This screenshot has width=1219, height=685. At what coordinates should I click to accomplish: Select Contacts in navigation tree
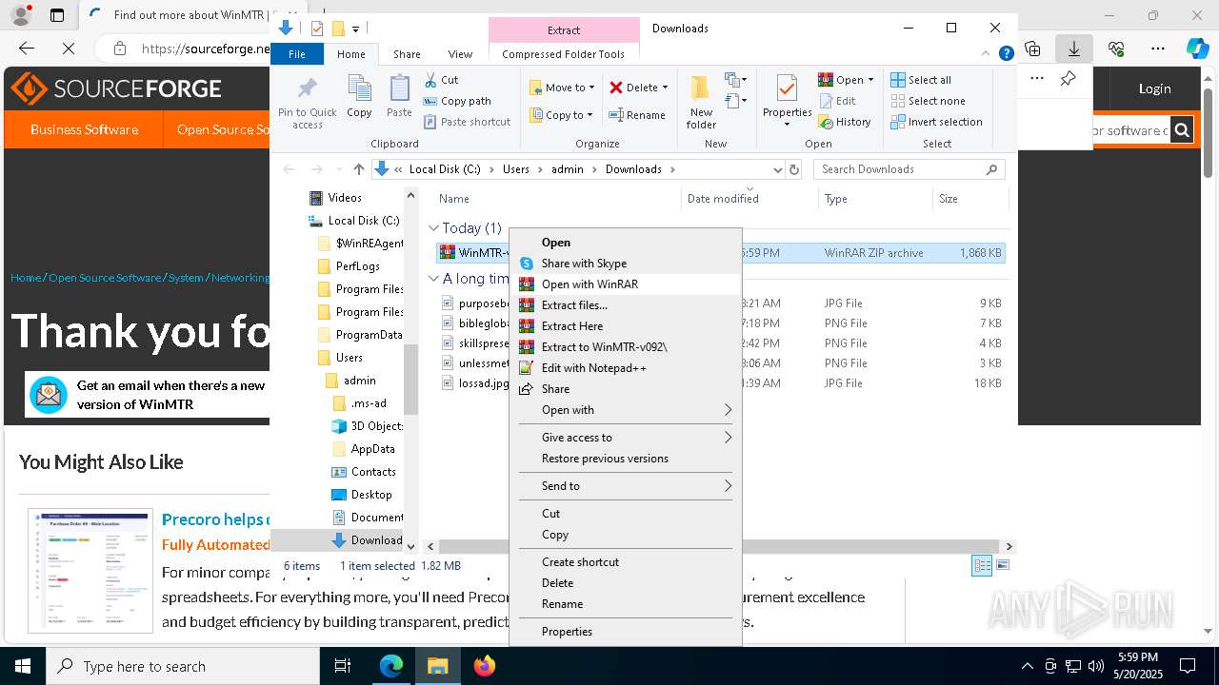click(372, 472)
